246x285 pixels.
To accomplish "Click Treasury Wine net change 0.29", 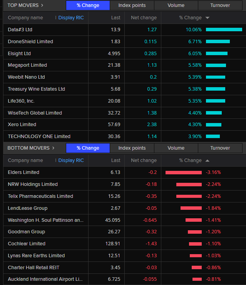I will point(152,89).
